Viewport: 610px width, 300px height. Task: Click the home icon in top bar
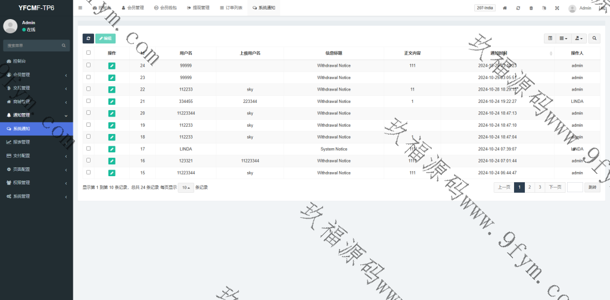point(505,8)
